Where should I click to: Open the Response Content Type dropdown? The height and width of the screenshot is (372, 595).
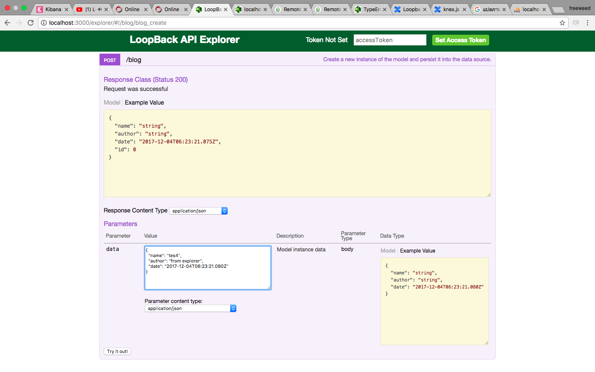pyautogui.click(x=198, y=211)
